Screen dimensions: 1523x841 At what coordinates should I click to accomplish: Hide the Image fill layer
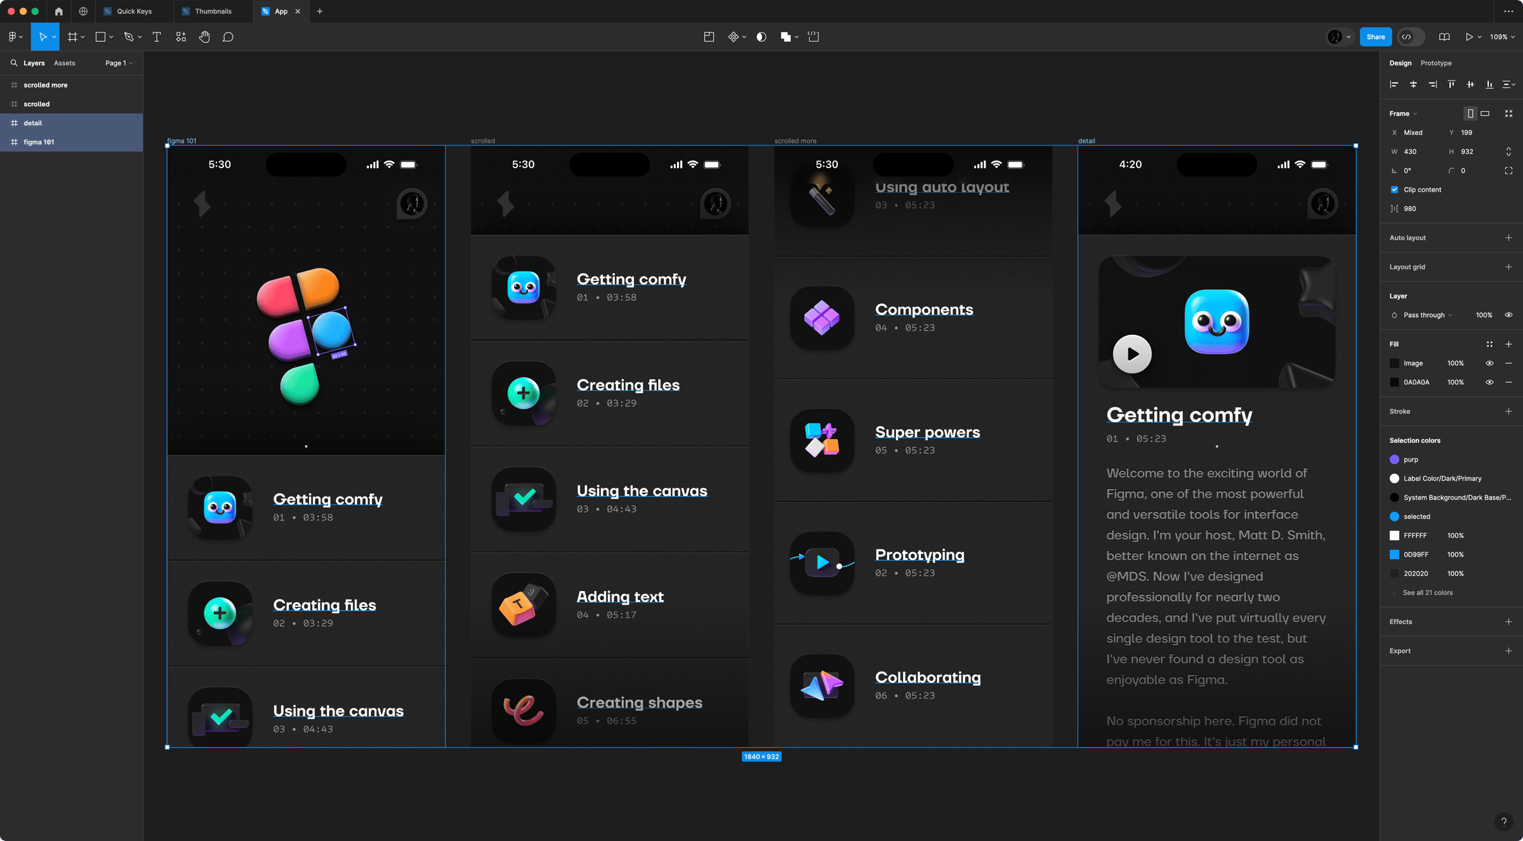pos(1489,363)
